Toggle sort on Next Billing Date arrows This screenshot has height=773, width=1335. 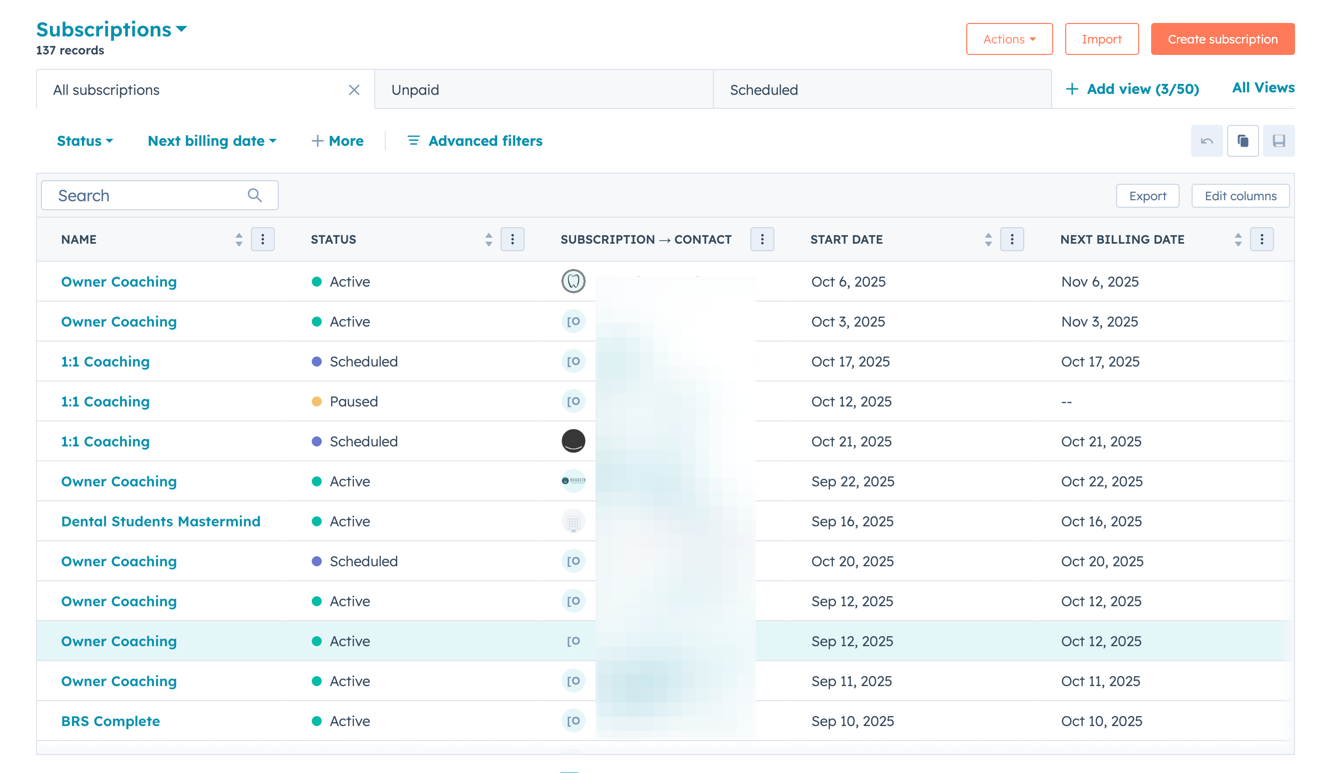(x=1238, y=239)
